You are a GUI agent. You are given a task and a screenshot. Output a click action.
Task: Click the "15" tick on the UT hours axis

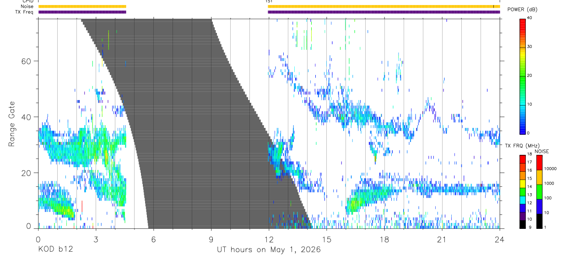click(326, 239)
